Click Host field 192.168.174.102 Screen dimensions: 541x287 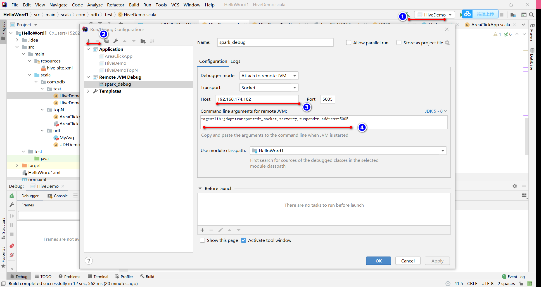tap(257, 99)
